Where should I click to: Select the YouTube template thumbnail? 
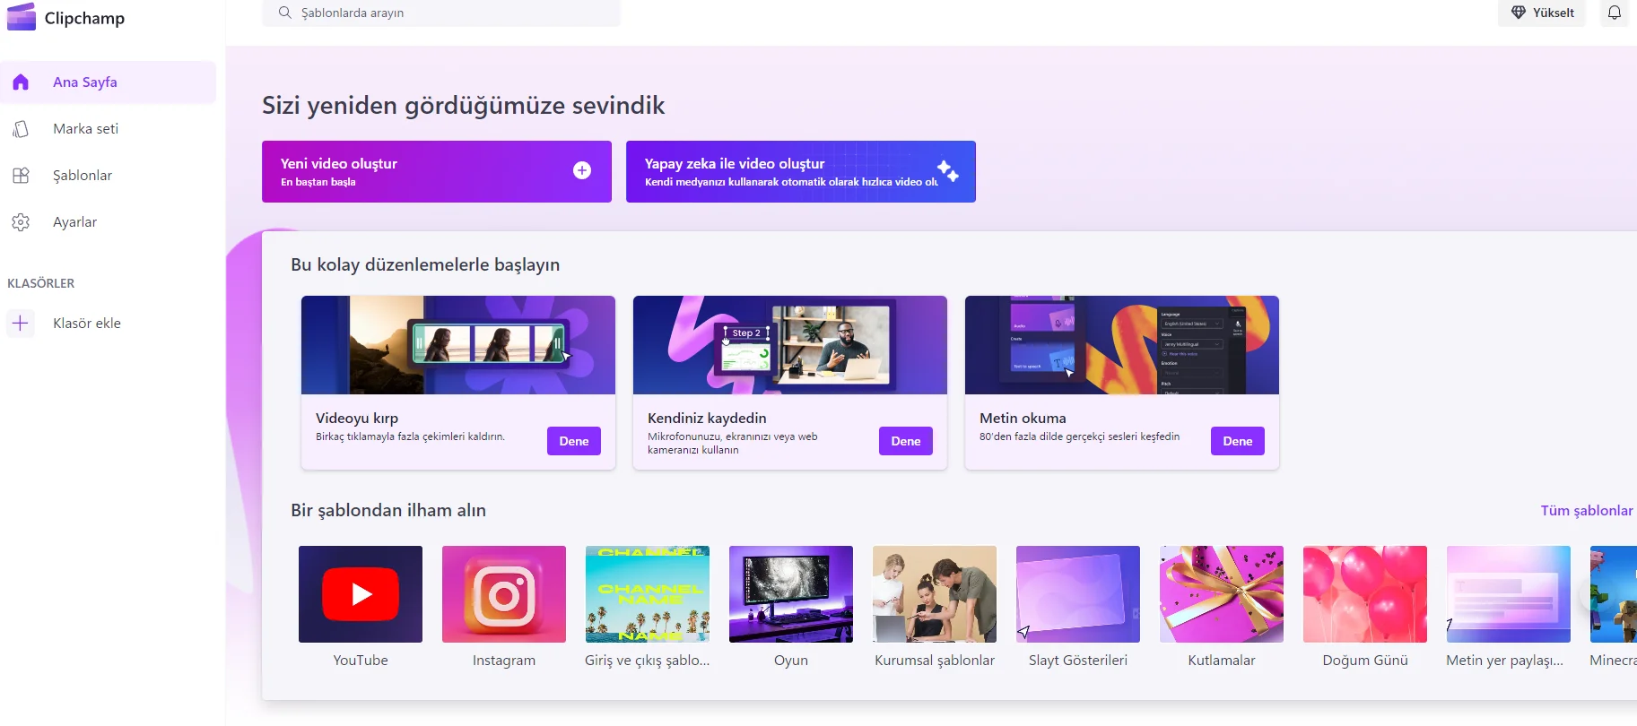(361, 594)
